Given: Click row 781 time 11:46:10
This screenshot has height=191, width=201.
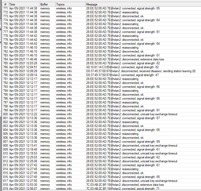Looking at the screenshot, I should 23,48.
